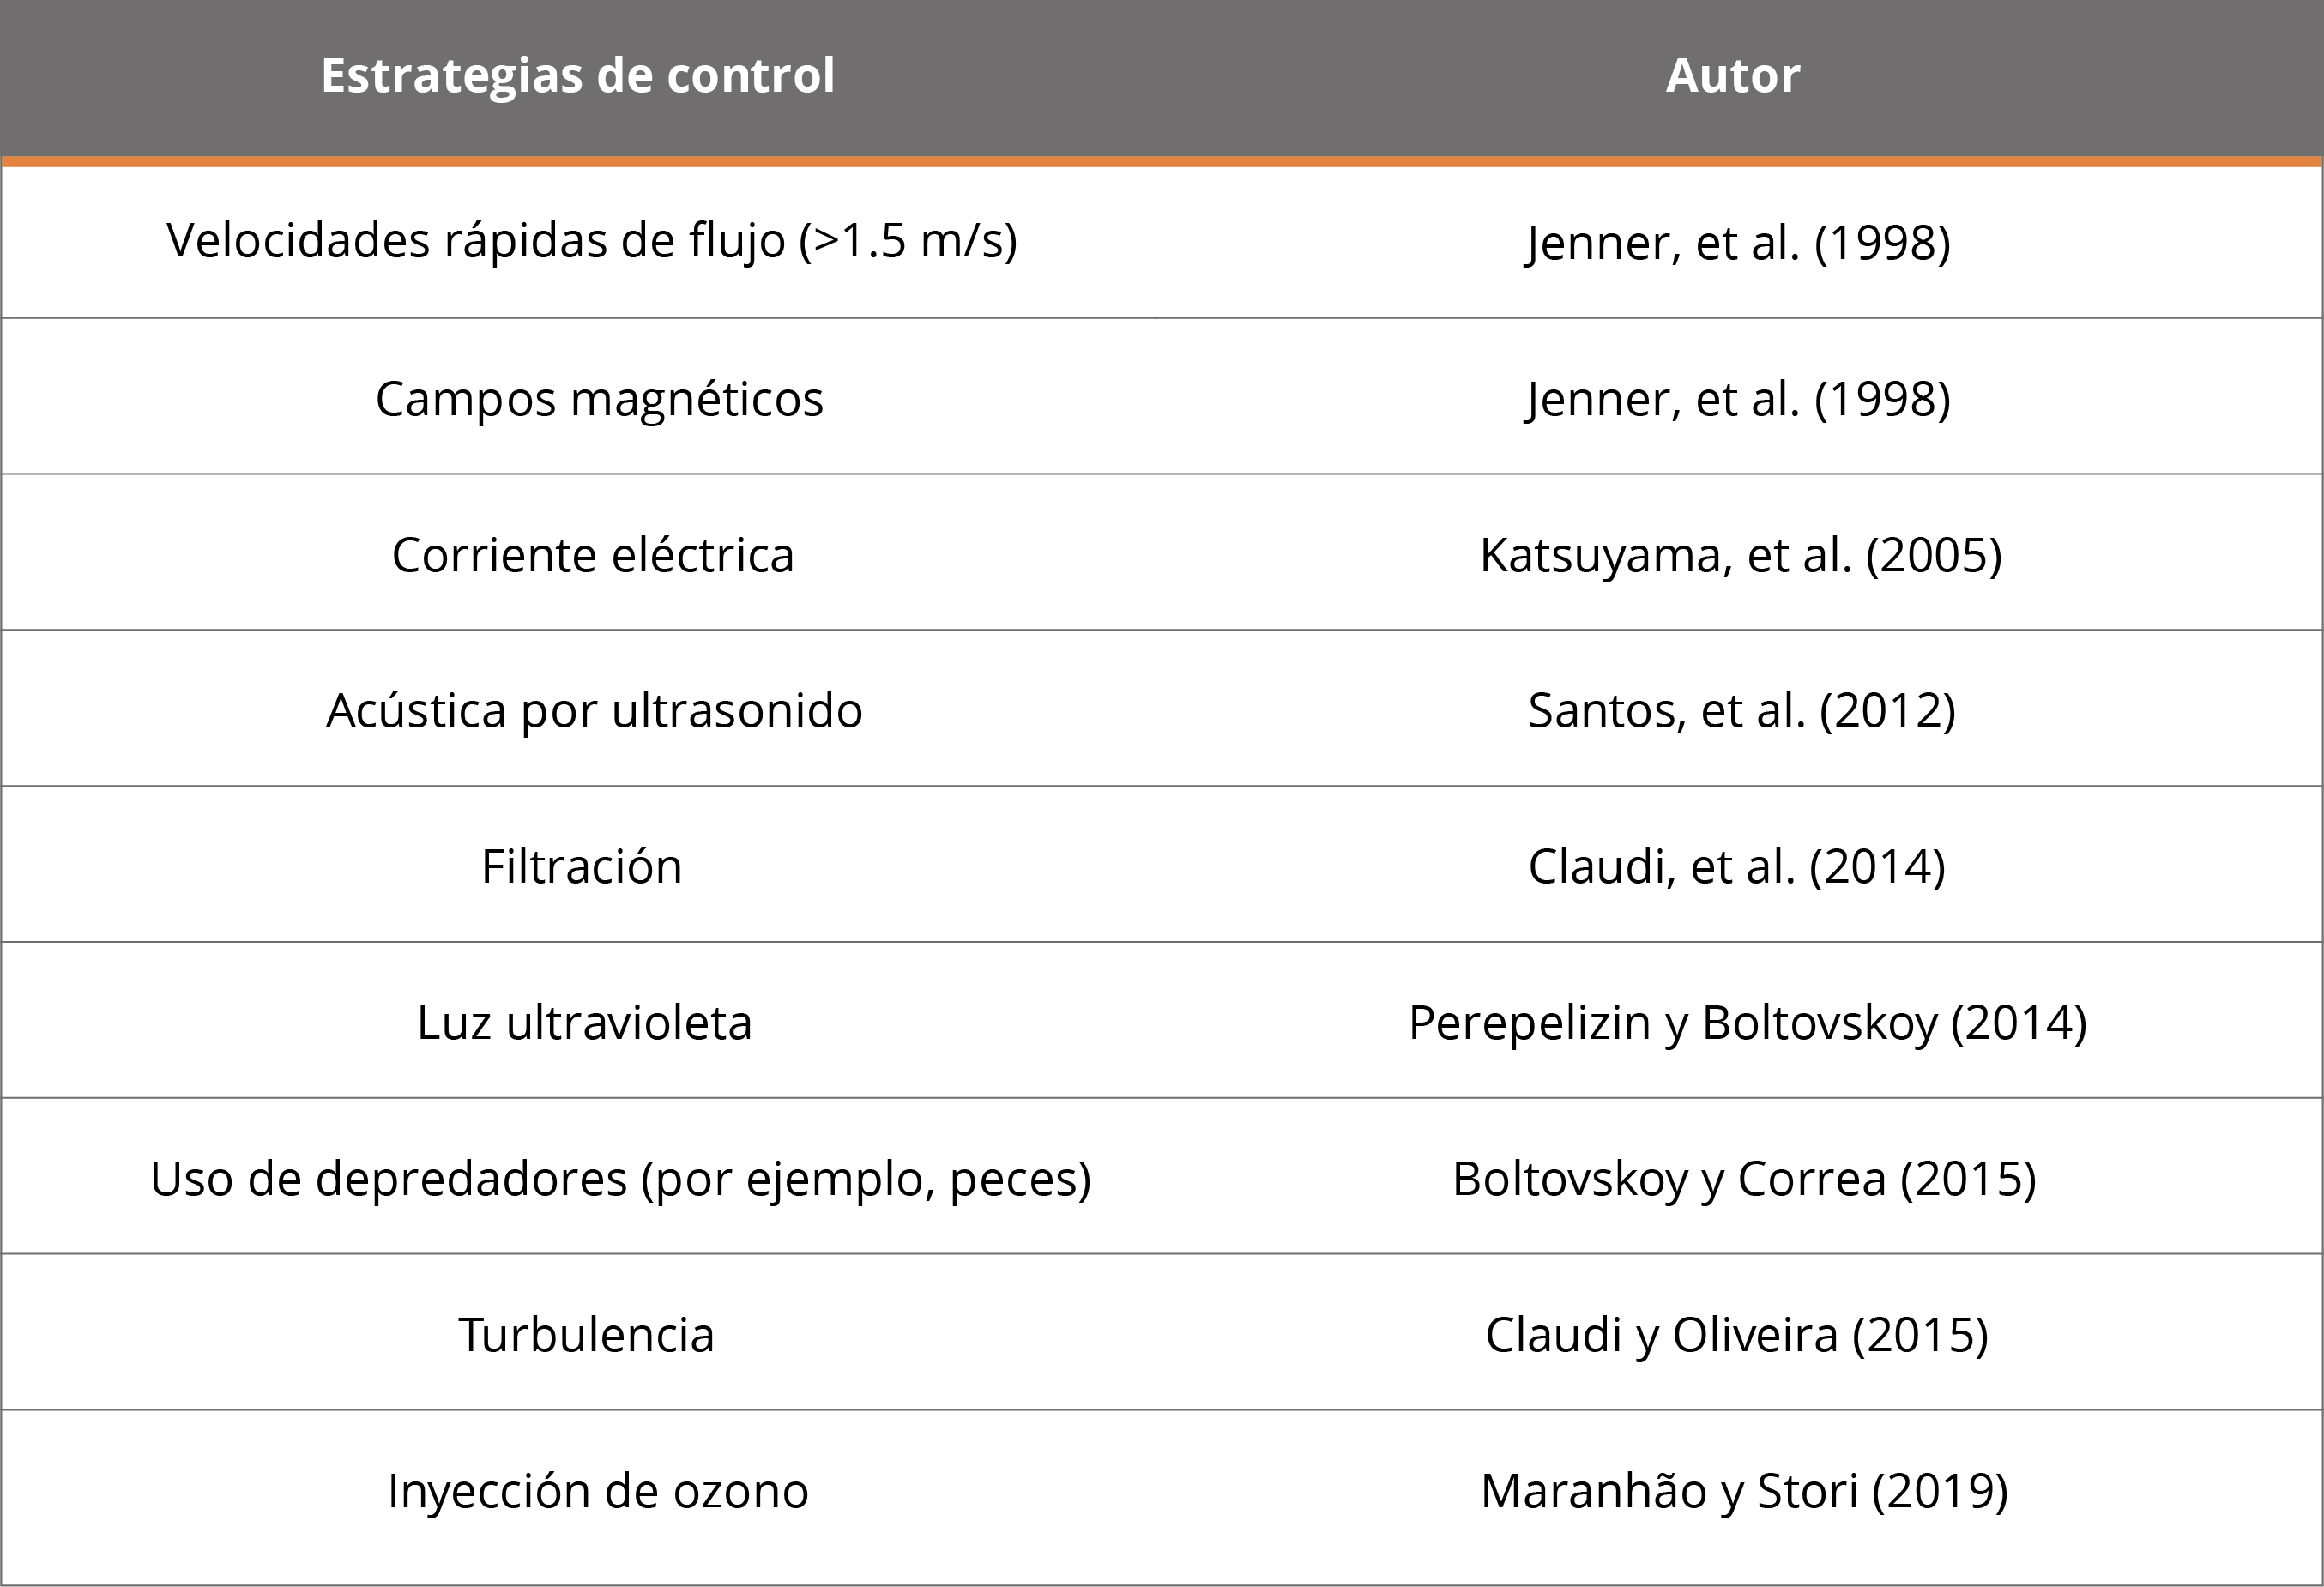Select the 'Luz ultravioleta' cell
This screenshot has width=2324, height=1587.
pyautogui.click(x=584, y=1023)
